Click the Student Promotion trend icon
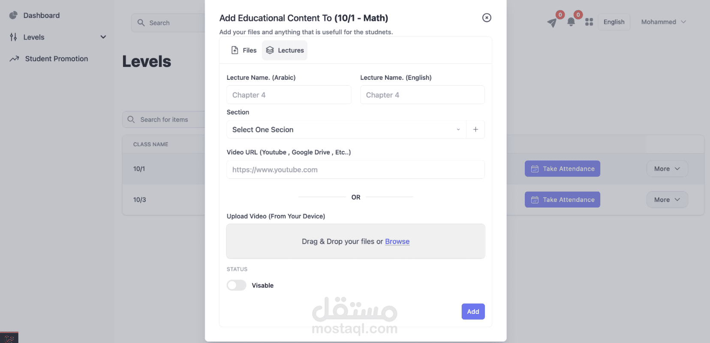The height and width of the screenshot is (343, 710). [x=14, y=59]
